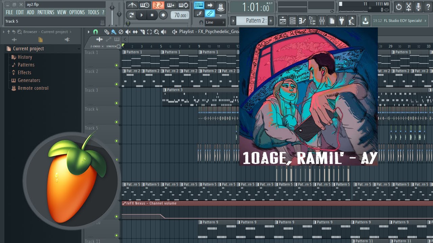This screenshot has height=243, width=433.
Task: Select the Draw pencil tool in Playlist
Action: tap(107, 32)
